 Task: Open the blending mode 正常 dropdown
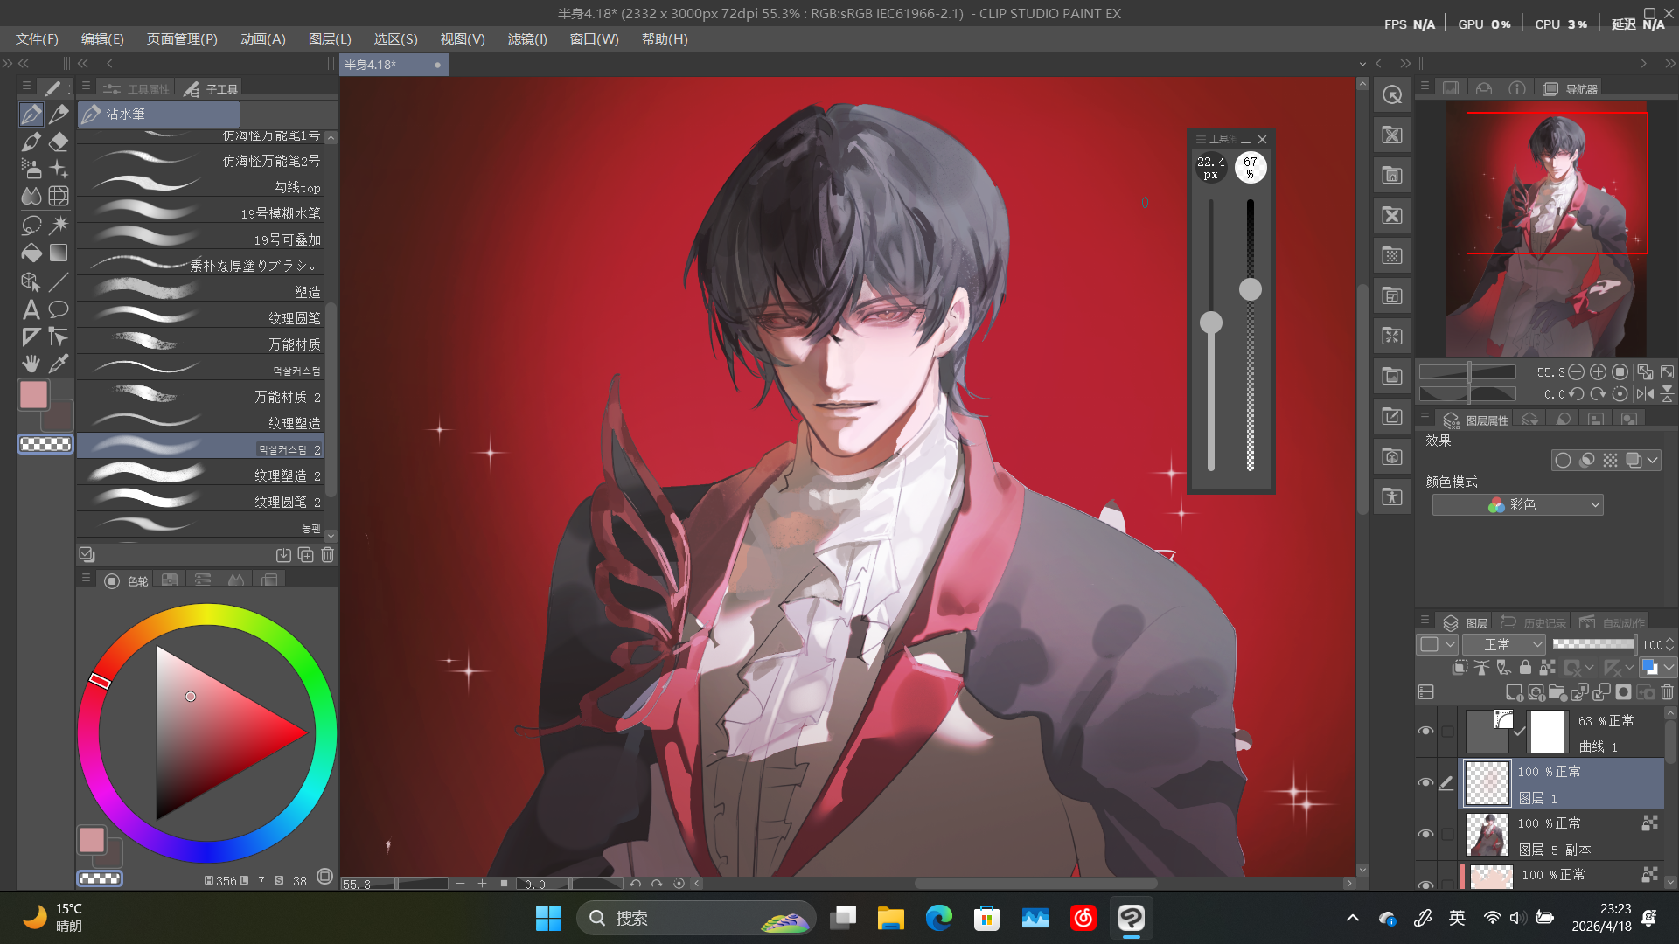click(1505, 644)
